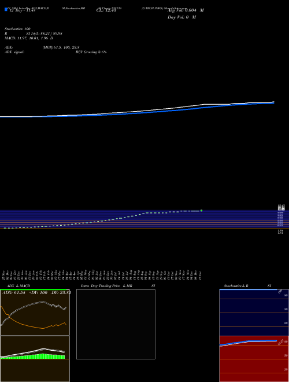Select the 'CL: 12.43' closing price text
Screen dimensions: 289x382
(x=106, y=10)
